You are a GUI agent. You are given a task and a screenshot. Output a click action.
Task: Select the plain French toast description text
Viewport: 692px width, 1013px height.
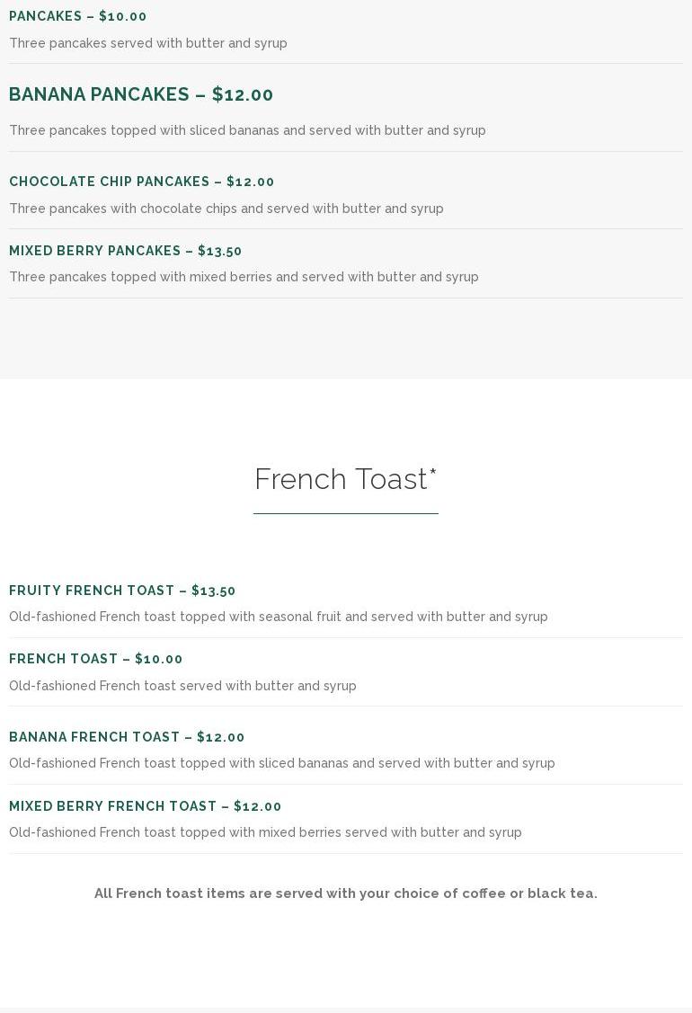tap(182, 686)
